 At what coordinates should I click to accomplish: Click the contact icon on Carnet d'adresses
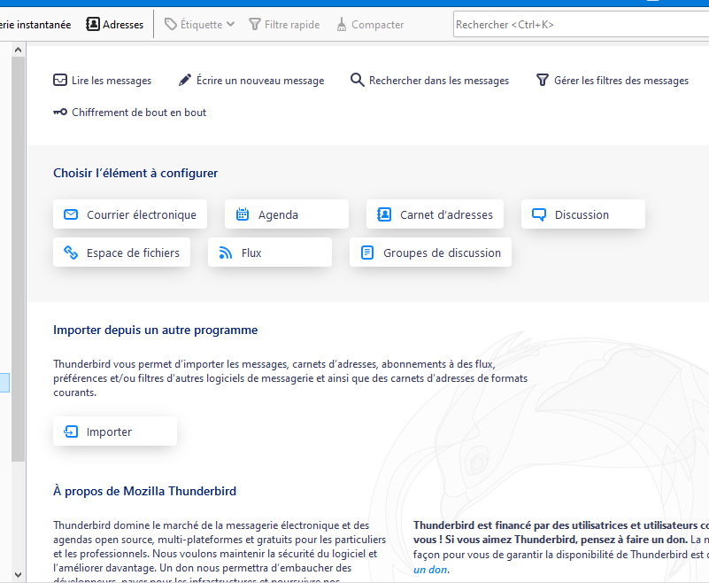[x=384, y=214]
